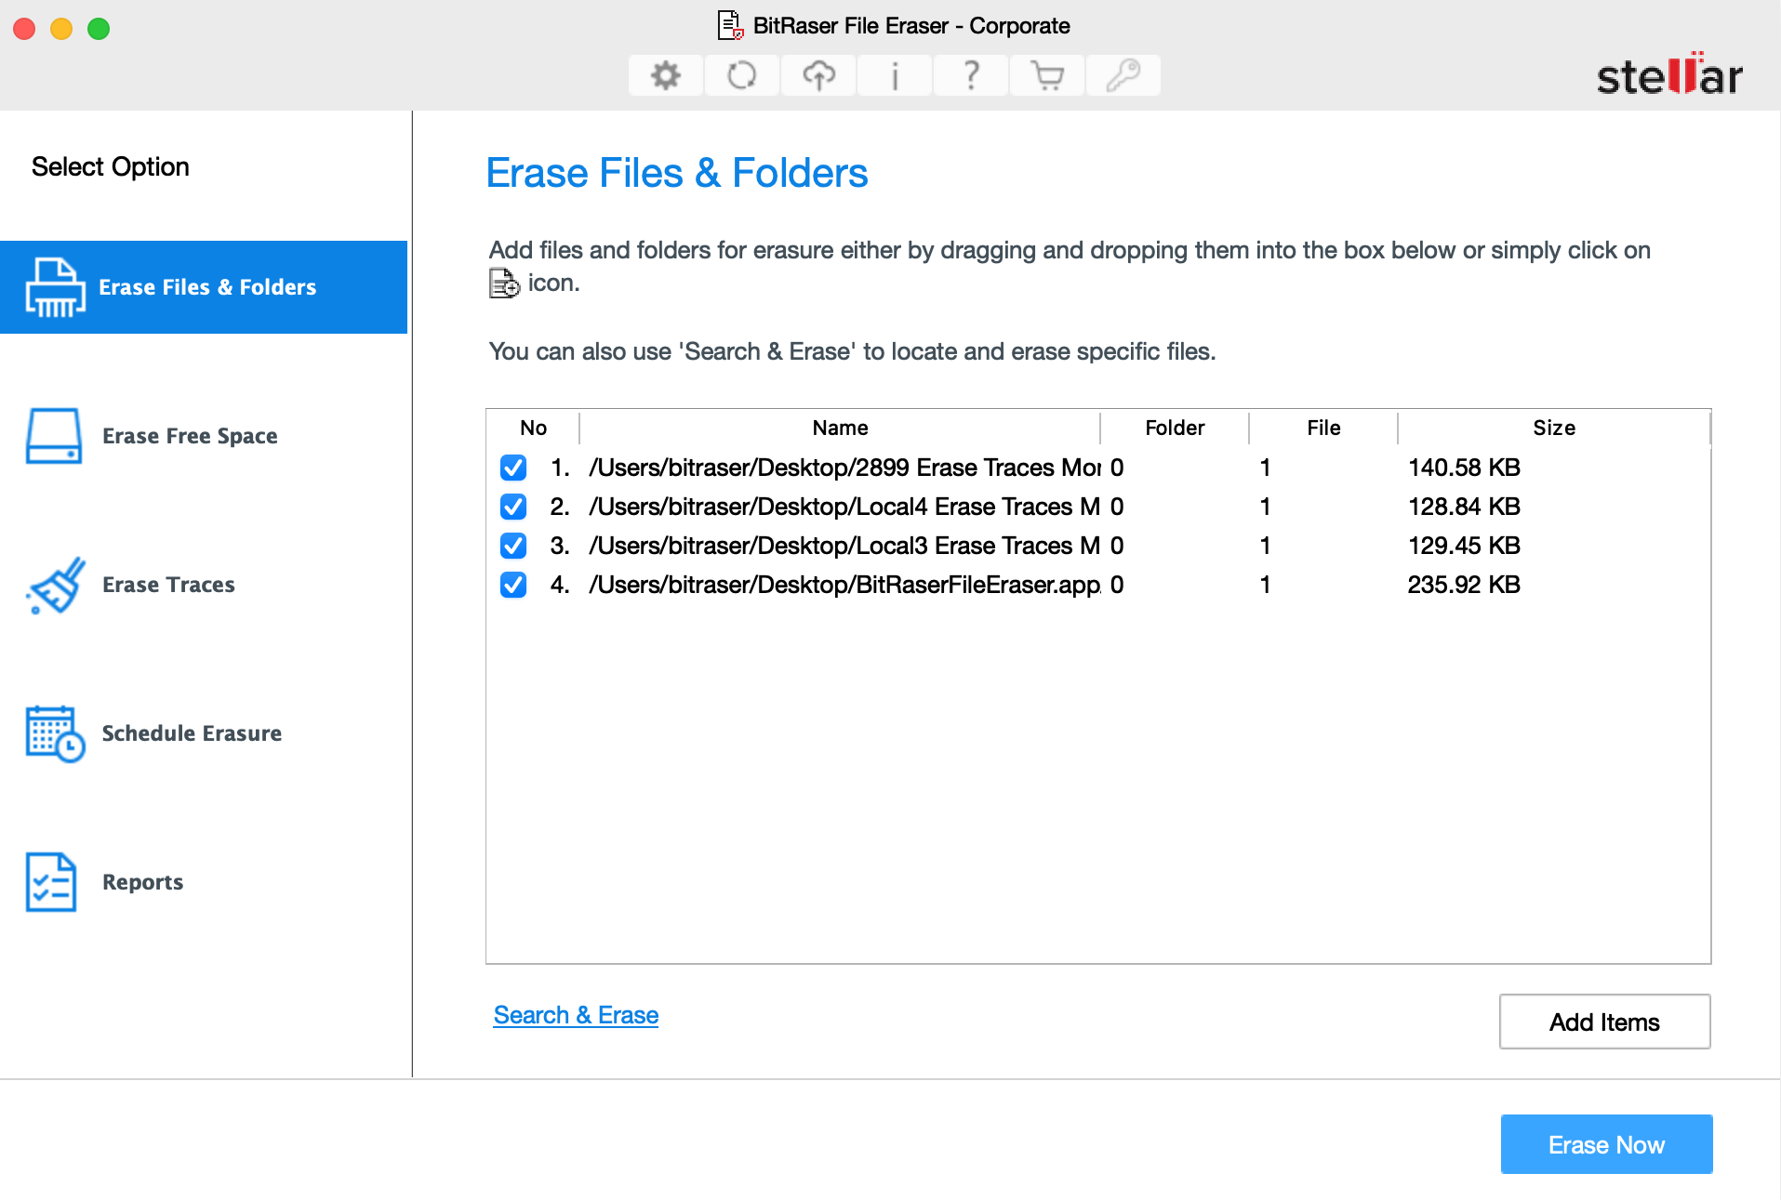
Task: Click the Size column header
Action: tap(1554, 428)
